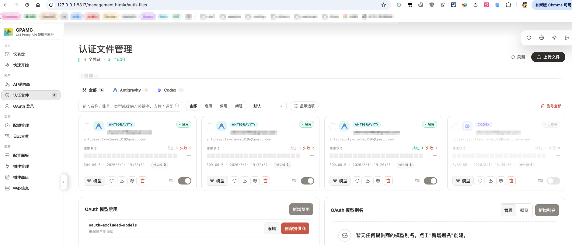Open 模型 list on the Codex card
Viewport: 572px width, 245px height.
tap(463, 181)
